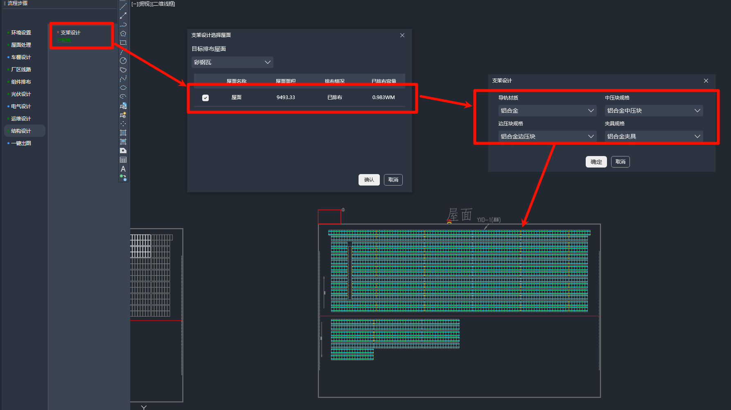Screen dimensions: 731x410
Task: Uncheck the 屋面 row checkbox
Action: (x=205, y=98)
